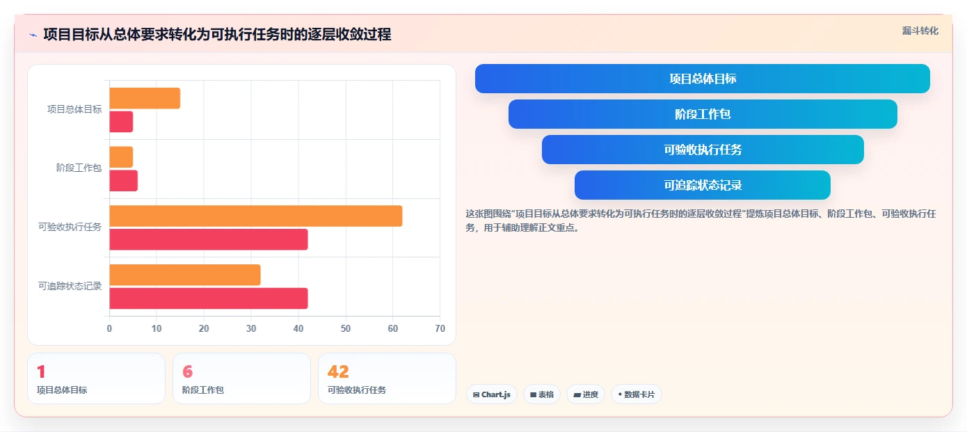
Task: Select the 进度 chip
Action: click(586, 394)
